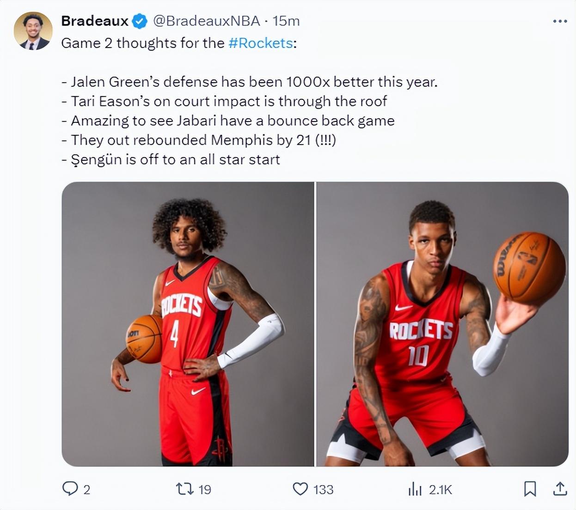Screen dimensions: 576x510
Task: Open Bradeaux's profile picture
Action: pos(33,31)
